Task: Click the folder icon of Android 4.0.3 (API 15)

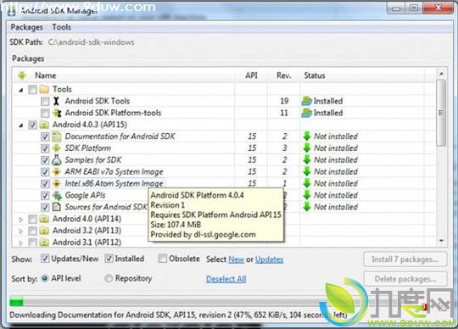Action: pyautogui.click(x=44, y=125)
